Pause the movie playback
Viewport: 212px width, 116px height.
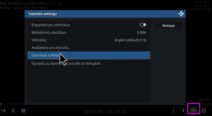click(x=13, y=111)
